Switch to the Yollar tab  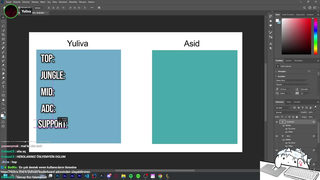(289, 102)
